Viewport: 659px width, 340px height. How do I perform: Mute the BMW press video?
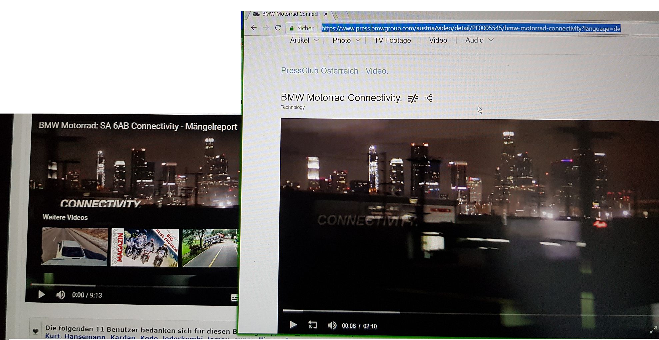point(332,325)
